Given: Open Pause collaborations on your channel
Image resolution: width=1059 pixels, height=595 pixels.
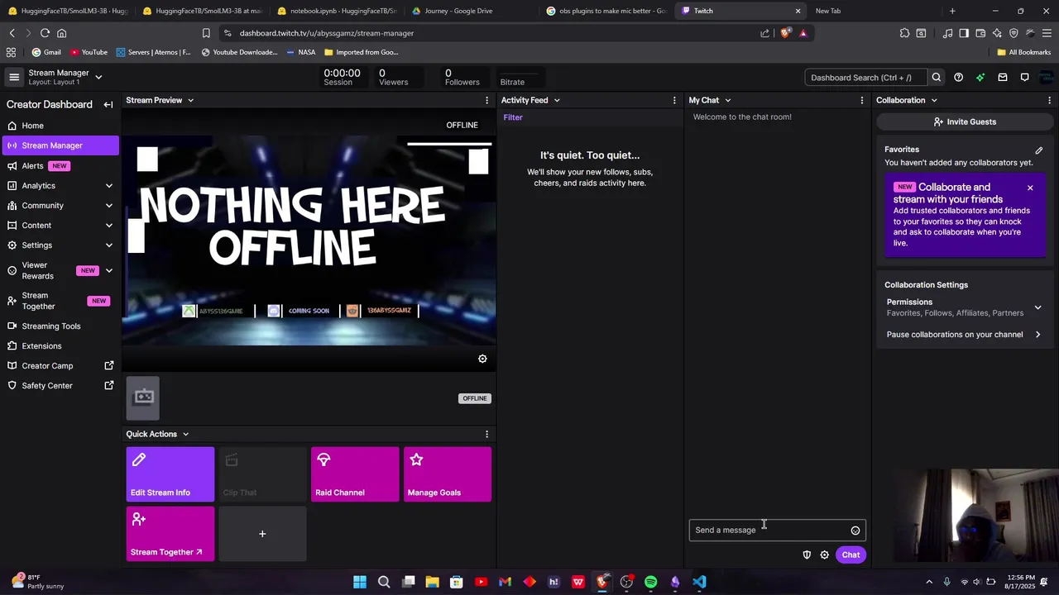Looking at the screenshot, I should (x=964, y=335).
